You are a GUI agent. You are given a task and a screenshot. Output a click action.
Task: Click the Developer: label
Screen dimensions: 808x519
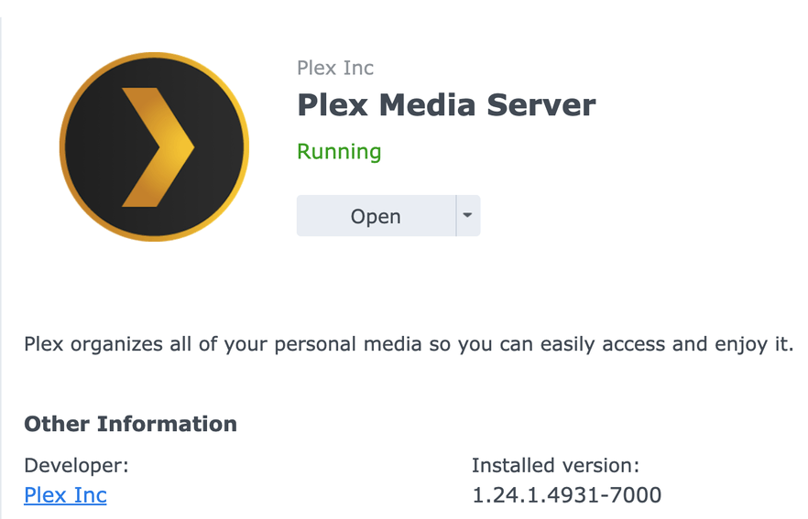pos(76,465)
